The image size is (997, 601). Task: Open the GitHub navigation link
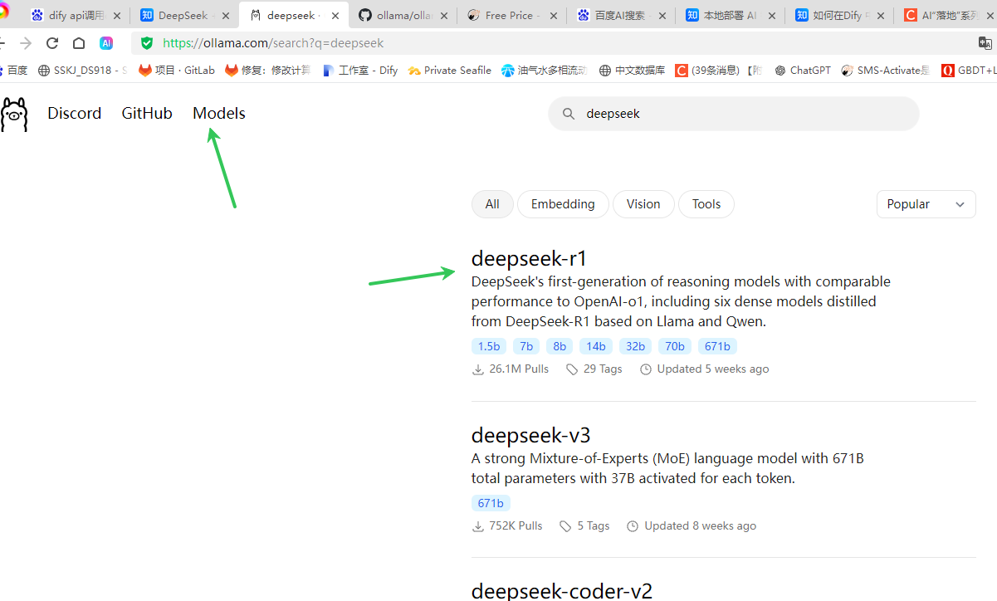[147, 114]
